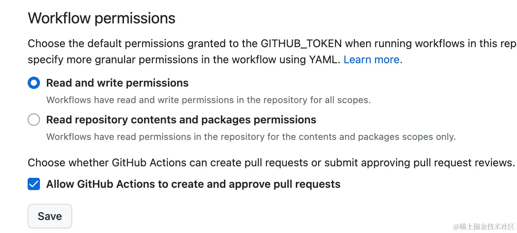The width and height of the screenshot is (517, 233).
Task: Click the blue filled dot of selected radio
Action: (x=34, y=83)
